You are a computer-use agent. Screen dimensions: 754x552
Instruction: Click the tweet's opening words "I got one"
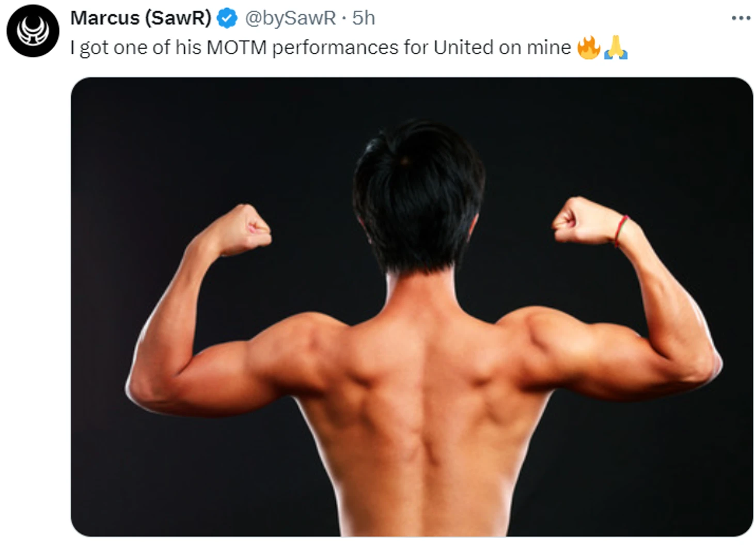(108, 49)
